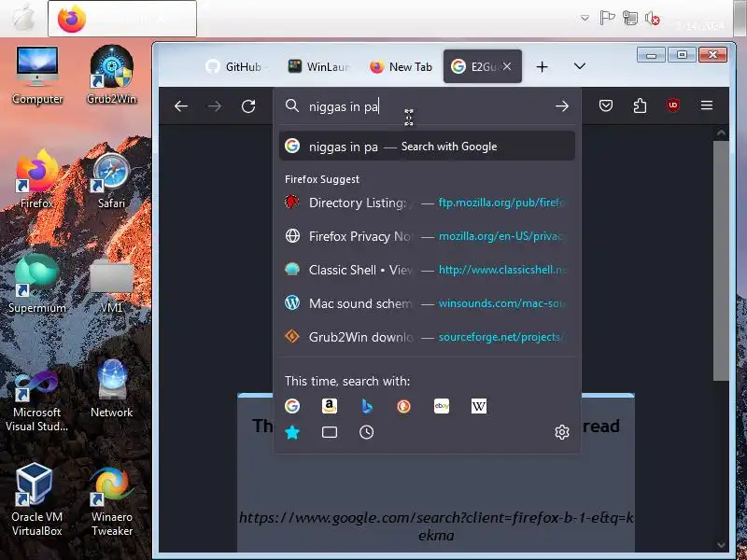
Task: Switch to the WinLaunch tab
Action: point(318,66)
